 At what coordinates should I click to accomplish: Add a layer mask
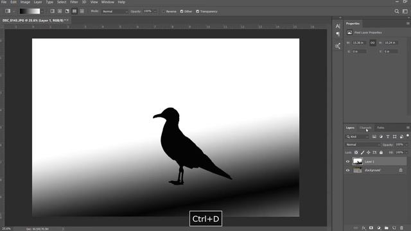pyautogui.click(x=371, y=228)
